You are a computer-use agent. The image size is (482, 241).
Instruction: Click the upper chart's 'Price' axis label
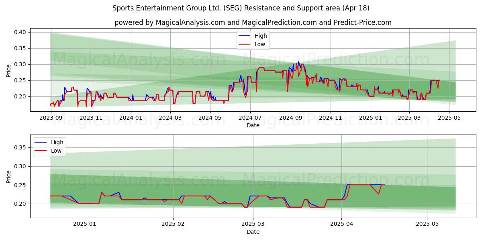pos(9,70)
